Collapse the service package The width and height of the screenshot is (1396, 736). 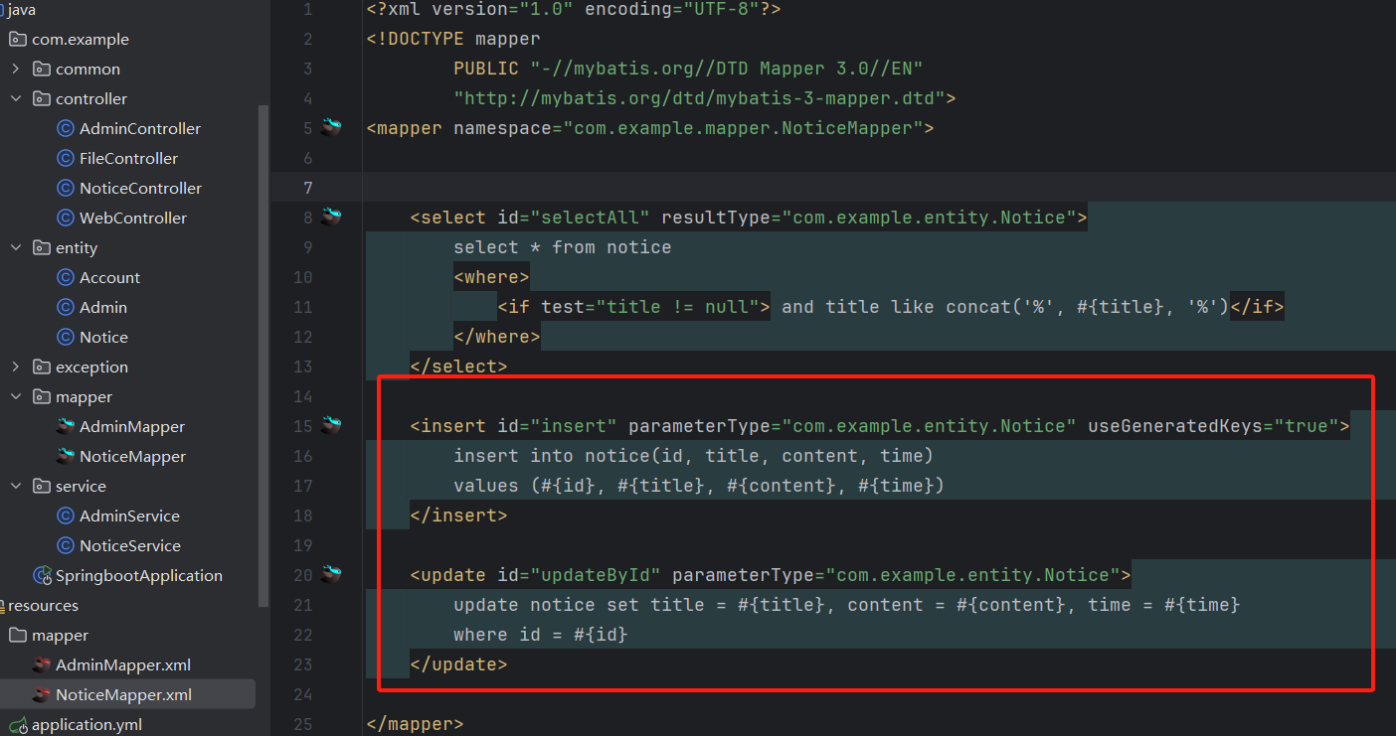[x=16, y=486]
